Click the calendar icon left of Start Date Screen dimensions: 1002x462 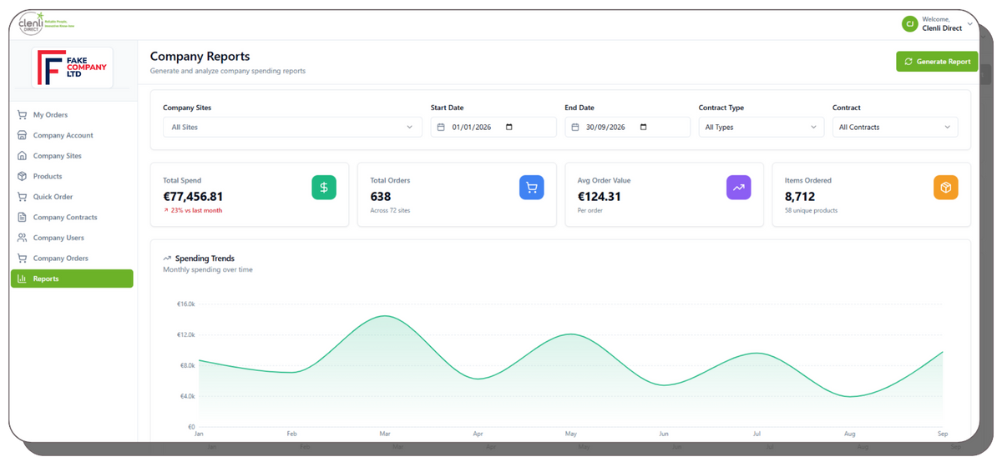pyautogui.click(x=441, y=128)
